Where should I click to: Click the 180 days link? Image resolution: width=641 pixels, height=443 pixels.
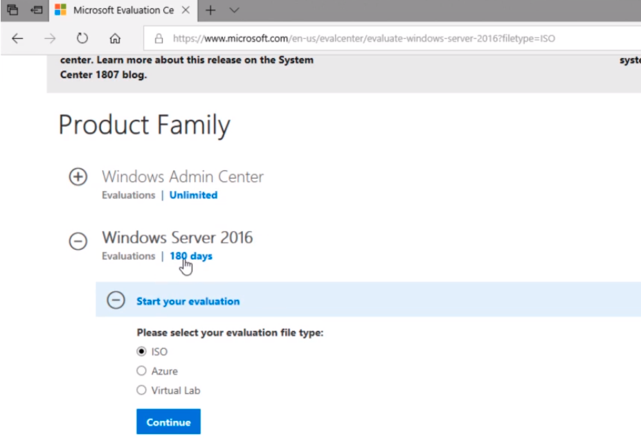[x=191, y=256]
